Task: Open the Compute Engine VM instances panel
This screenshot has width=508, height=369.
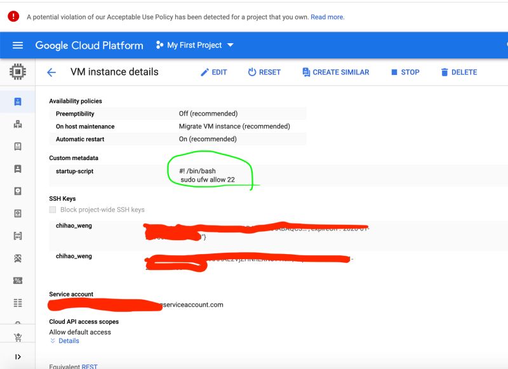Action: (x=17, y=100)
